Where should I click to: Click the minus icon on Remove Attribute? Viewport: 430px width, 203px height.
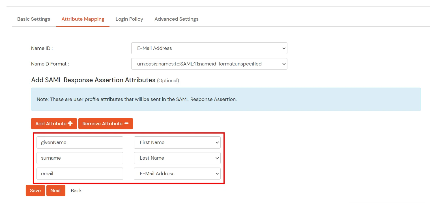[126, 123]
